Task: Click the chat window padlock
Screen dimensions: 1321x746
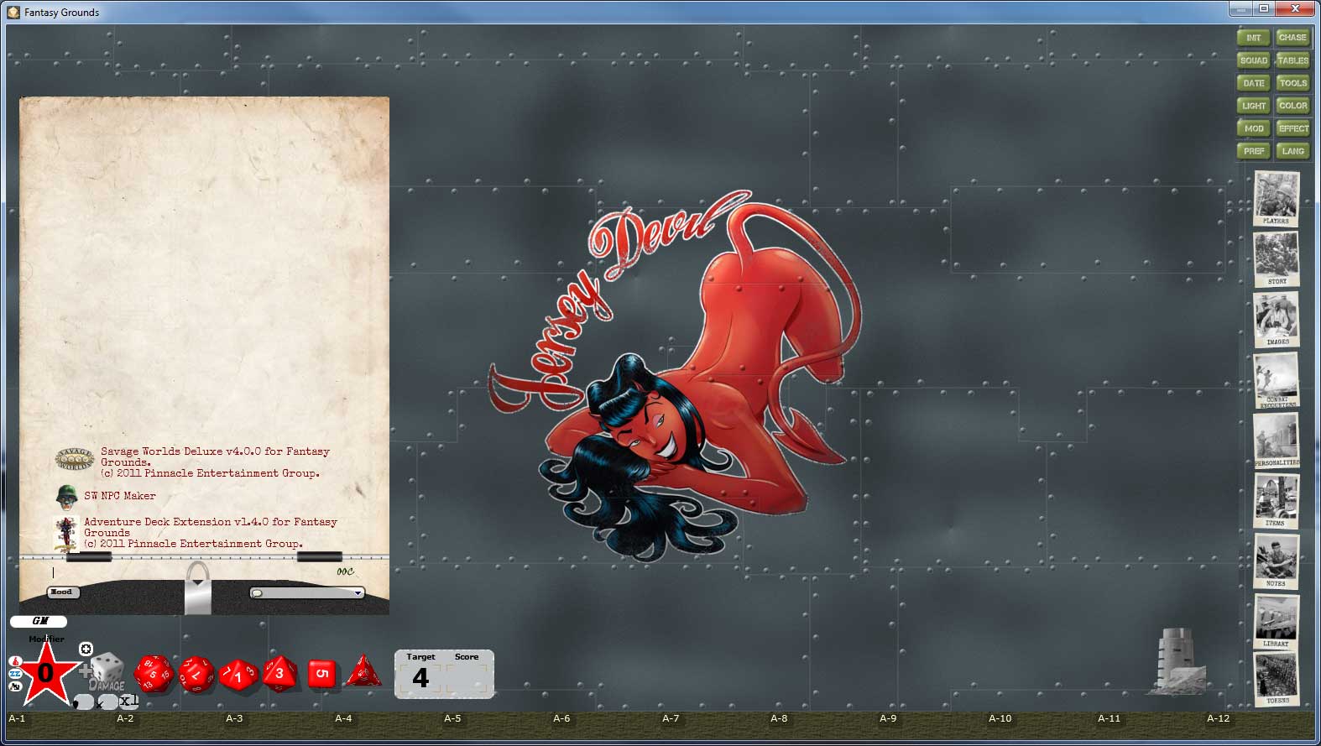Action: pyautogui.click(x=197, y=587)
